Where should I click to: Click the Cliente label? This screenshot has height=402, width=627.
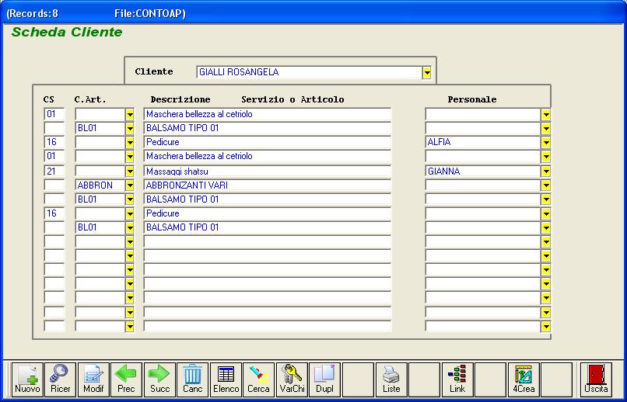coord(154,71)
